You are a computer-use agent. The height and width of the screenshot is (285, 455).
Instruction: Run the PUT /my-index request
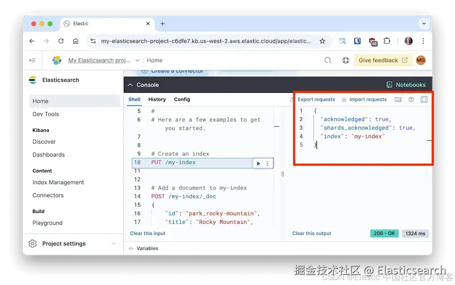pos(258,163)
